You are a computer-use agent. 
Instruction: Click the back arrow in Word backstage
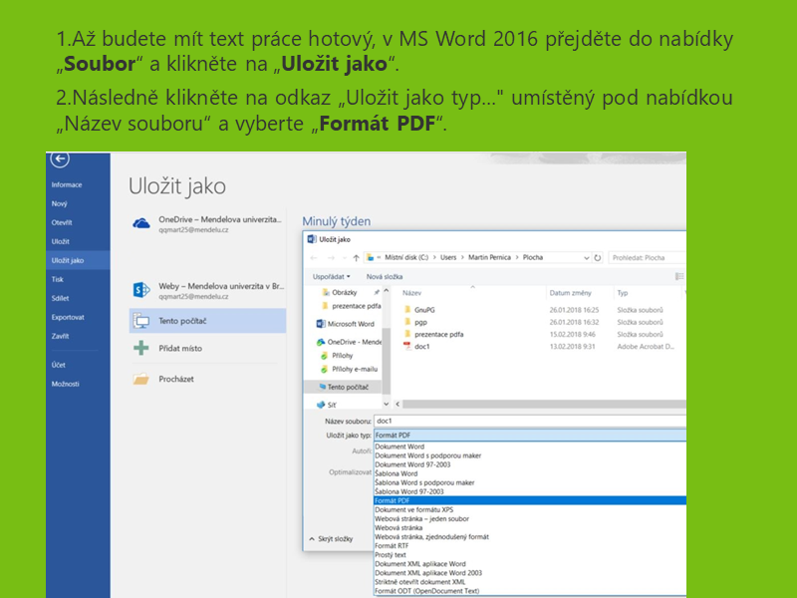pos(62,159)
